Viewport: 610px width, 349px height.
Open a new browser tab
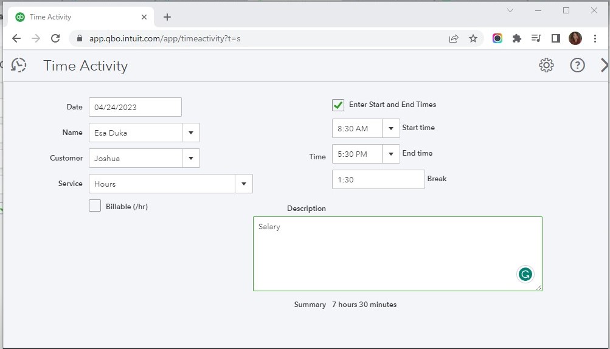tap(167, 17)
